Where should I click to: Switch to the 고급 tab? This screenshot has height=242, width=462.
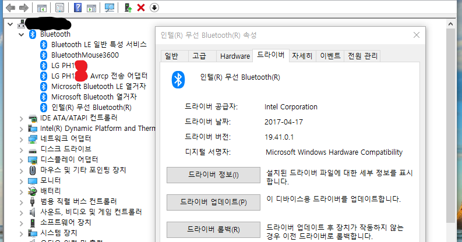(202, 56)
